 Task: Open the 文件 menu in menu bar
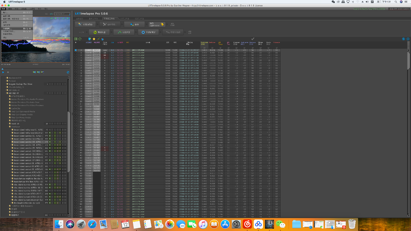click(x=3, y=9)
